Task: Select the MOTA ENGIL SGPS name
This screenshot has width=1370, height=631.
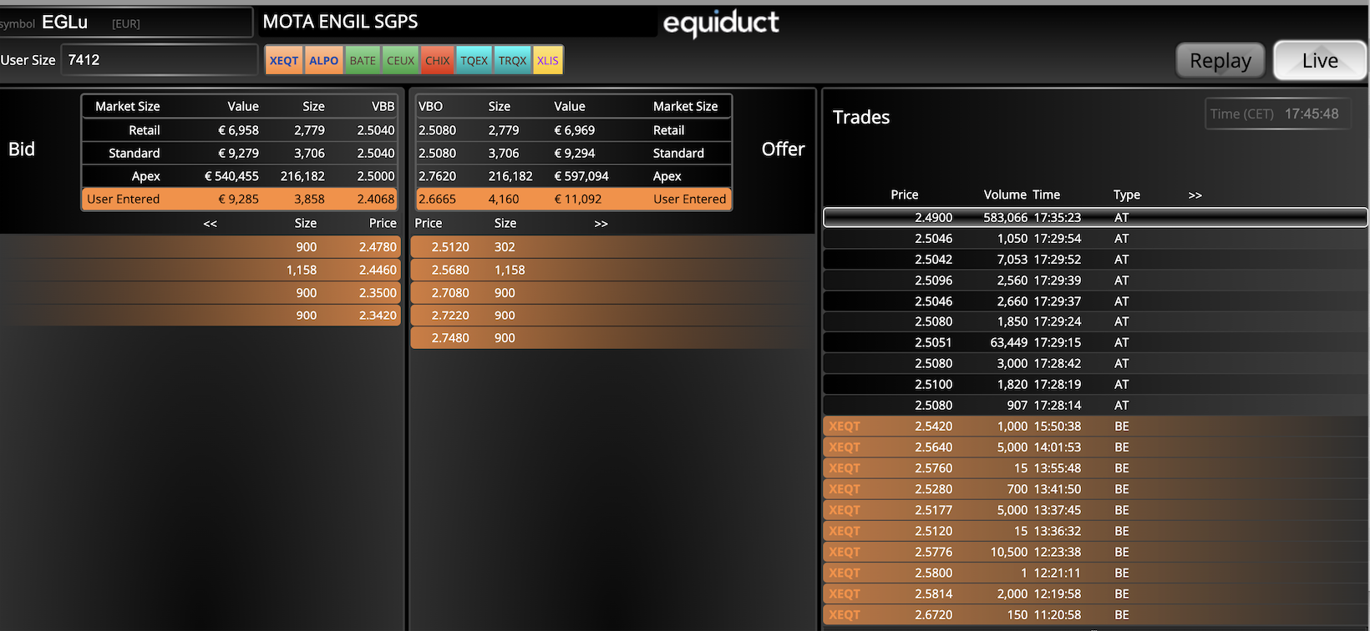Action: [340, 22]
